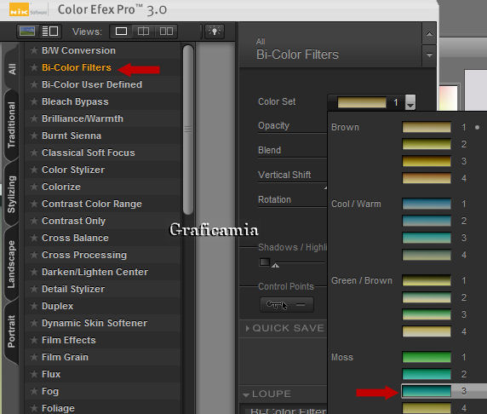The height and width of the screenshot is (414, 487).
Task: Select the Cross Processing filter
Action: [x=84, y=255]
